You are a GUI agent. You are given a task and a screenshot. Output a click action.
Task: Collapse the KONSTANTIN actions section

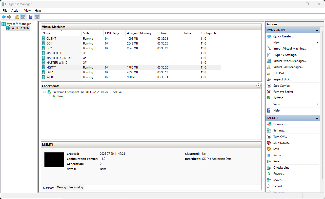(x=317, y=30)
